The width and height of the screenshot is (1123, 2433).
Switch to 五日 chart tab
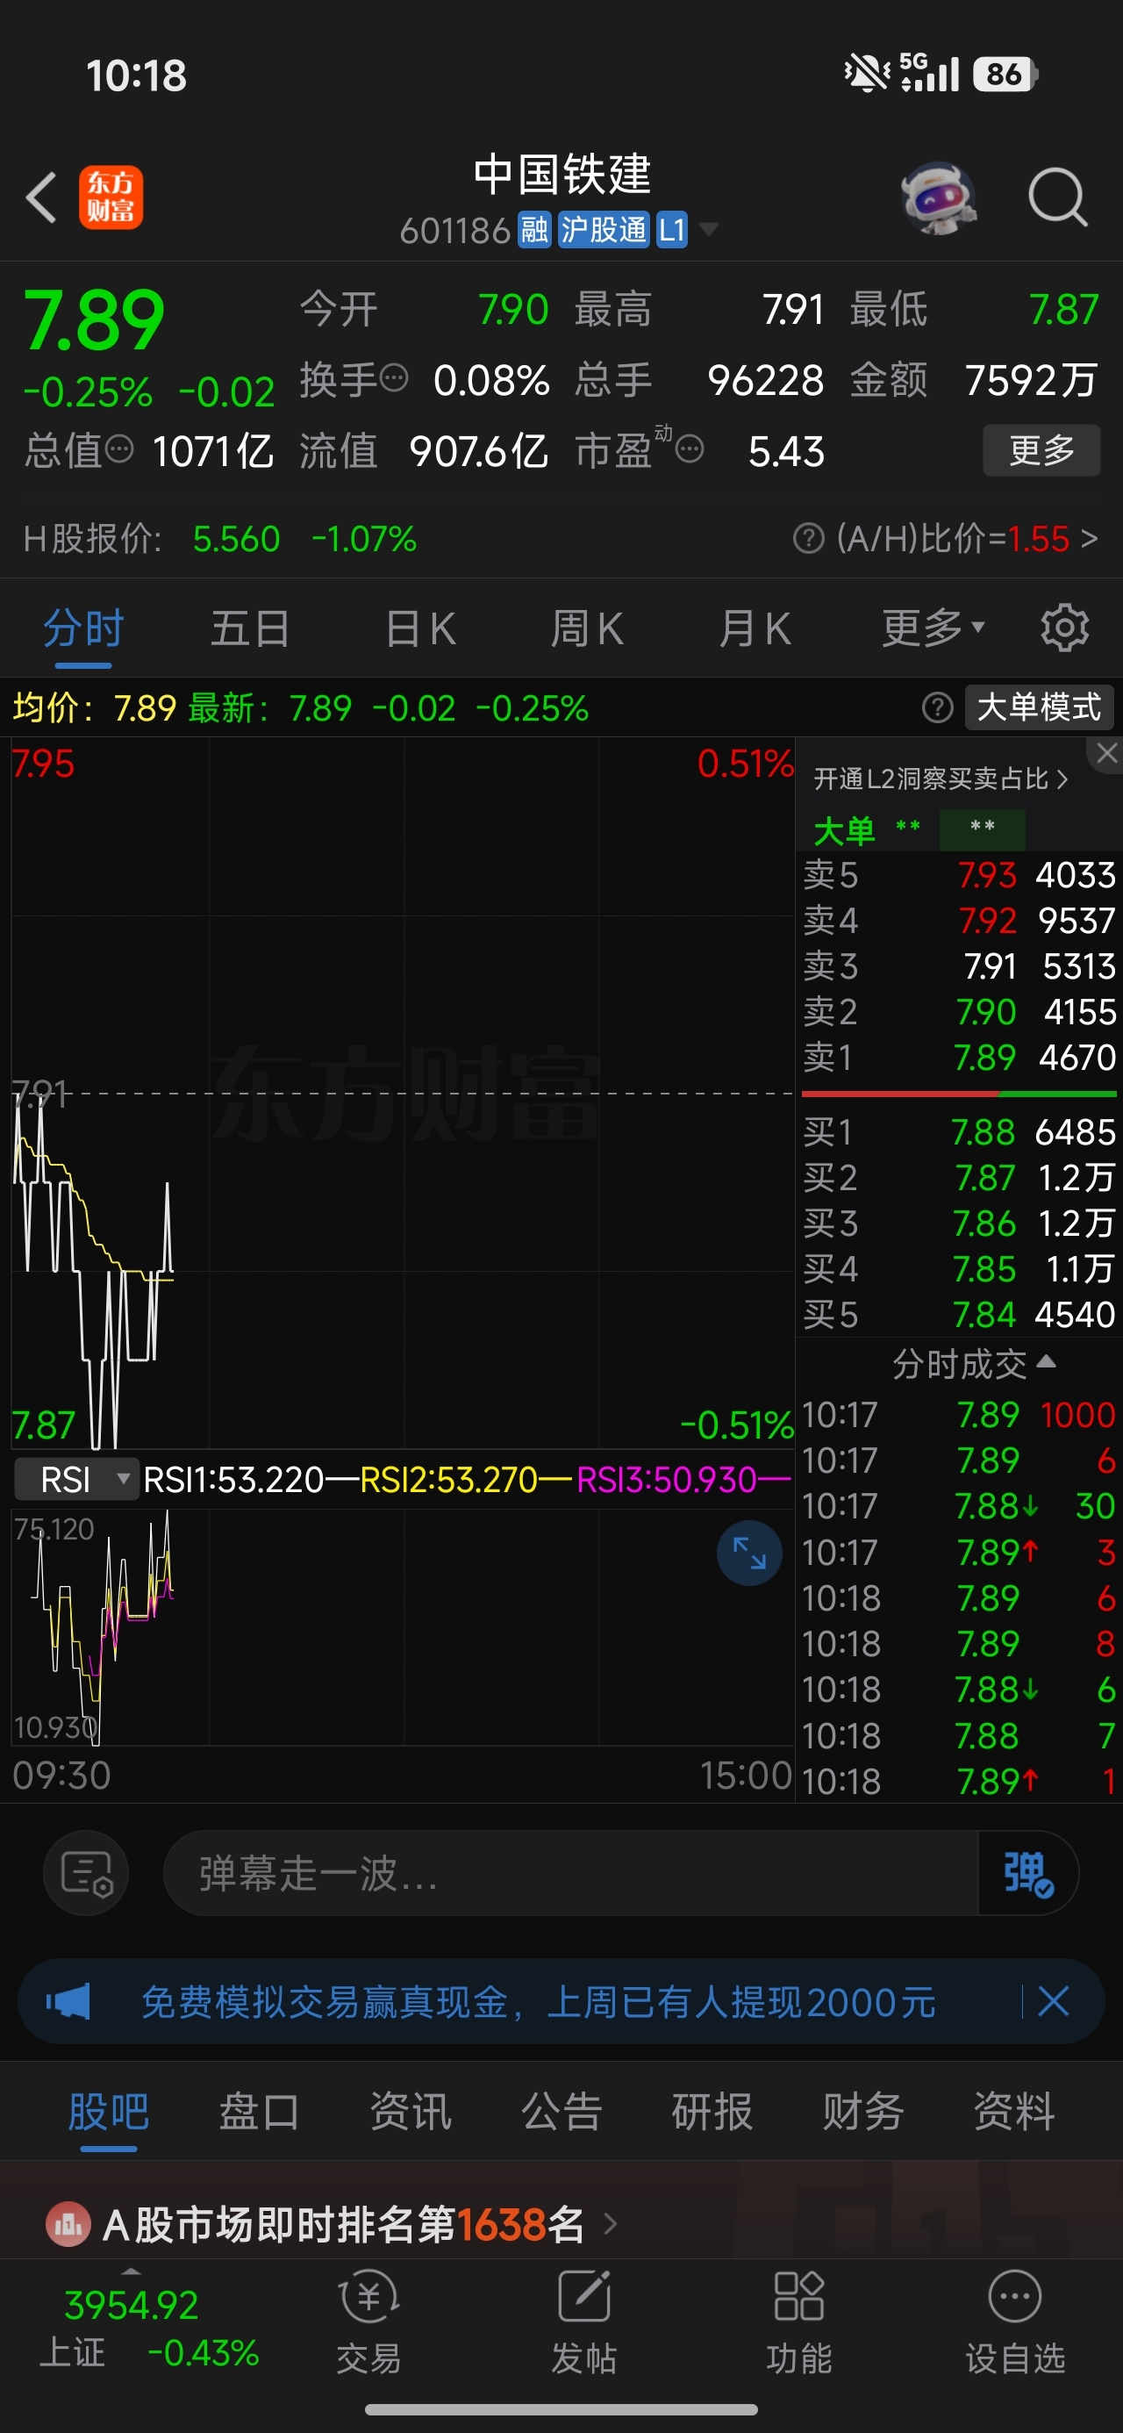click(x=249, y=628)
